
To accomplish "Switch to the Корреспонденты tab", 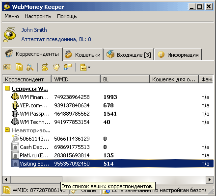I will coord(32,54).
